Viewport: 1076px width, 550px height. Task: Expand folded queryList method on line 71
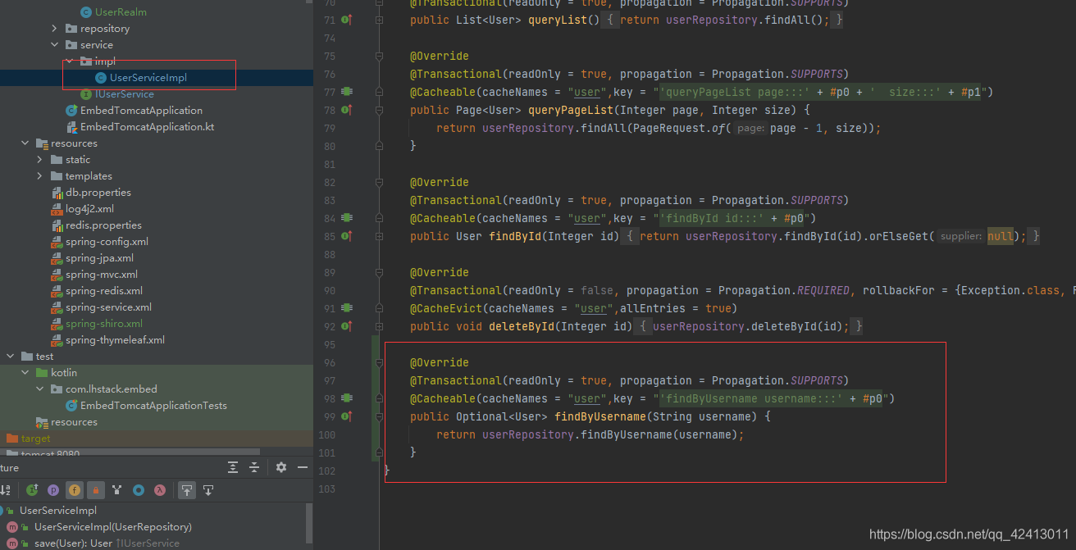[x=379, y=20]
